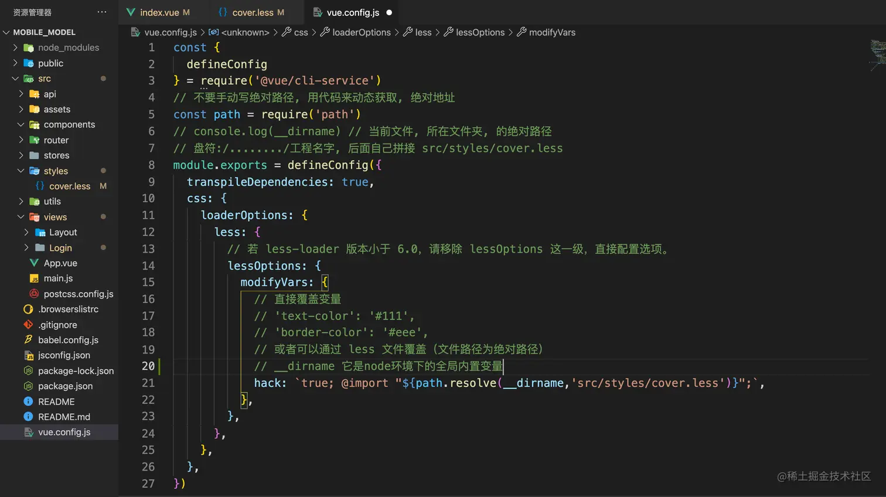Click the loaderOptions breadcrumb segment
The height and width of the screenshot is (497, 886).
click(x=361, y=32)
